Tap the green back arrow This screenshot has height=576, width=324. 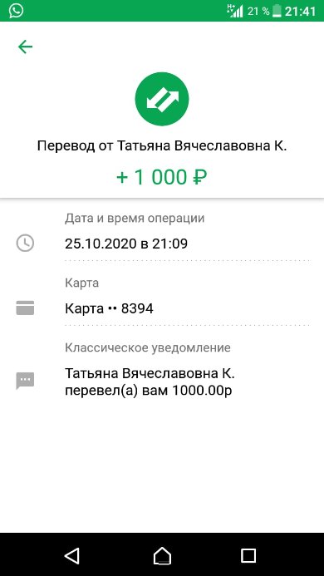(26, 47)
